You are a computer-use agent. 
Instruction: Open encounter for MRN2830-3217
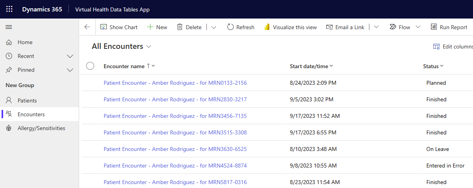(x=175, y=99)
